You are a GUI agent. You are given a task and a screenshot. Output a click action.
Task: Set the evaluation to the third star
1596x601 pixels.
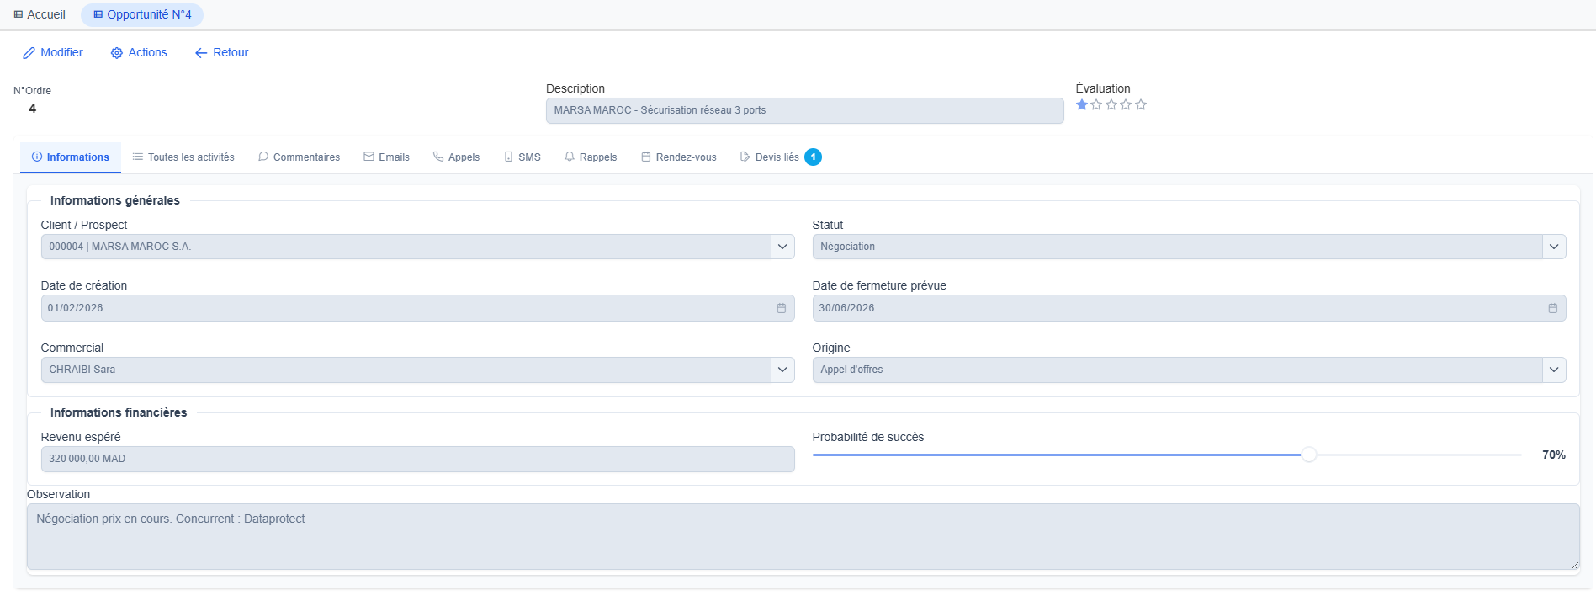click(x=1111, y=105)
